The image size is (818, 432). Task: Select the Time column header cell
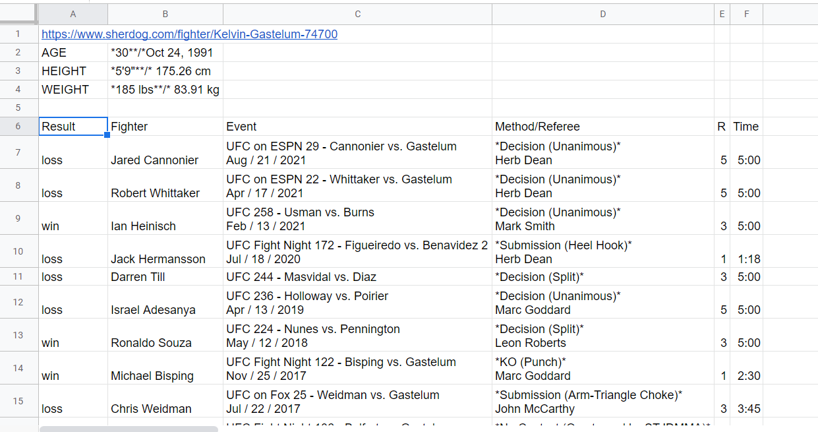click(746, 127)
